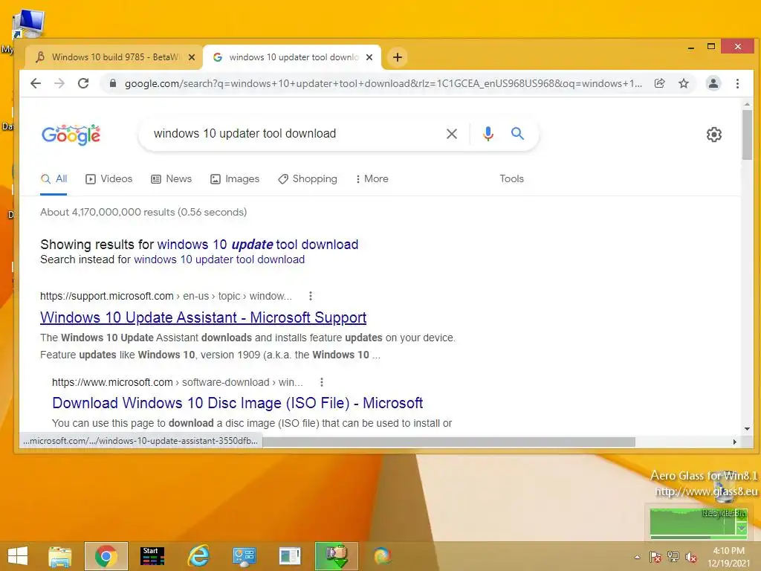This screenshot has width=761, height=571.
Task: Click the padlock site info icon
Action: pos(113,83)
